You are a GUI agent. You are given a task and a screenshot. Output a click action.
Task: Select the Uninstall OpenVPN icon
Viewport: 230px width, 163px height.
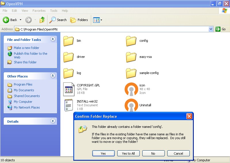tap(131, 105)
